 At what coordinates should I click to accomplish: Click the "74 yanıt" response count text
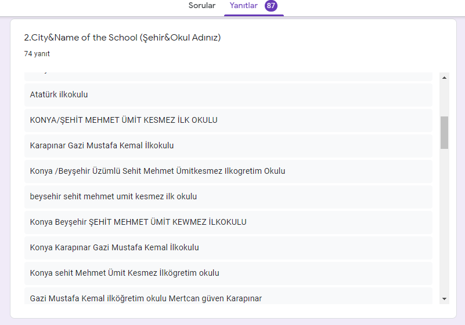pos(37,54)
